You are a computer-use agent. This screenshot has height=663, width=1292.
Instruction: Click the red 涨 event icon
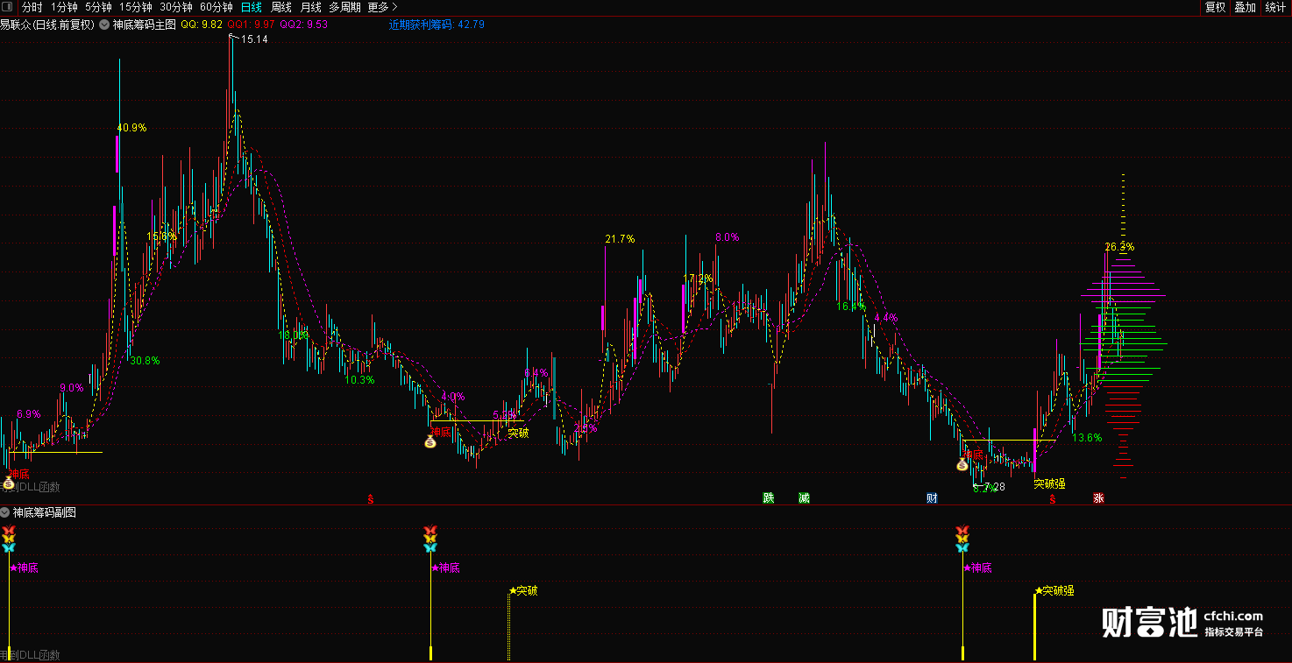coord(1098,498)
